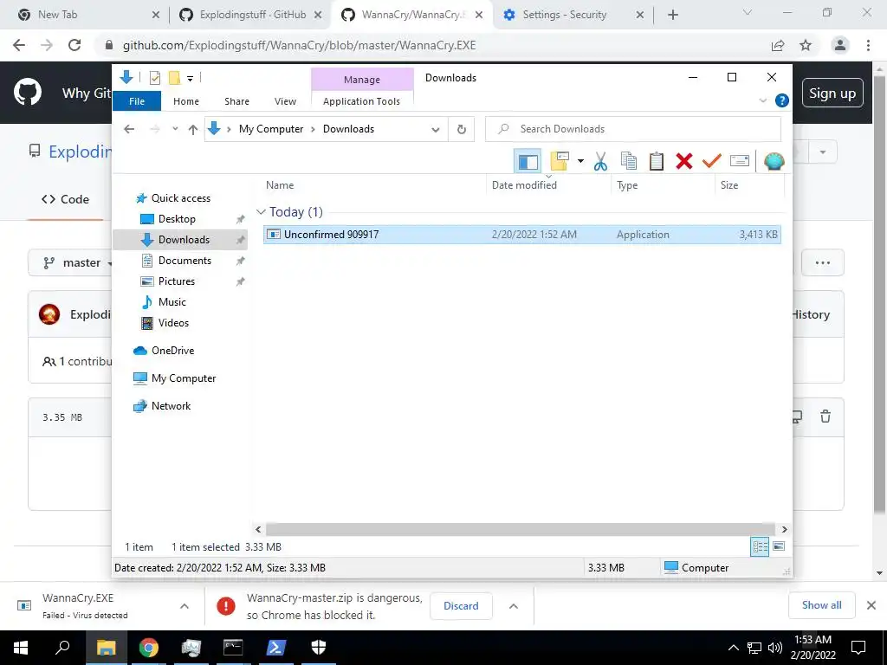The height and width of the screenshot is (665, 887).
Task: Click the Cut scissors icon in Explorer toolbar
Action: tap(600, 162)
